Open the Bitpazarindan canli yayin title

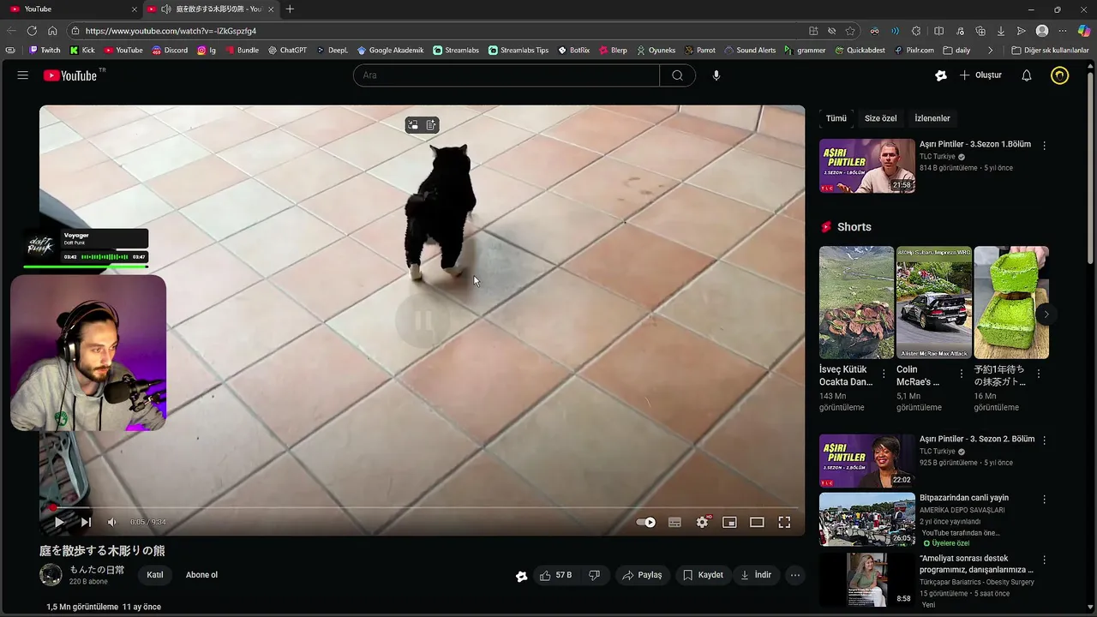point(964,498)
